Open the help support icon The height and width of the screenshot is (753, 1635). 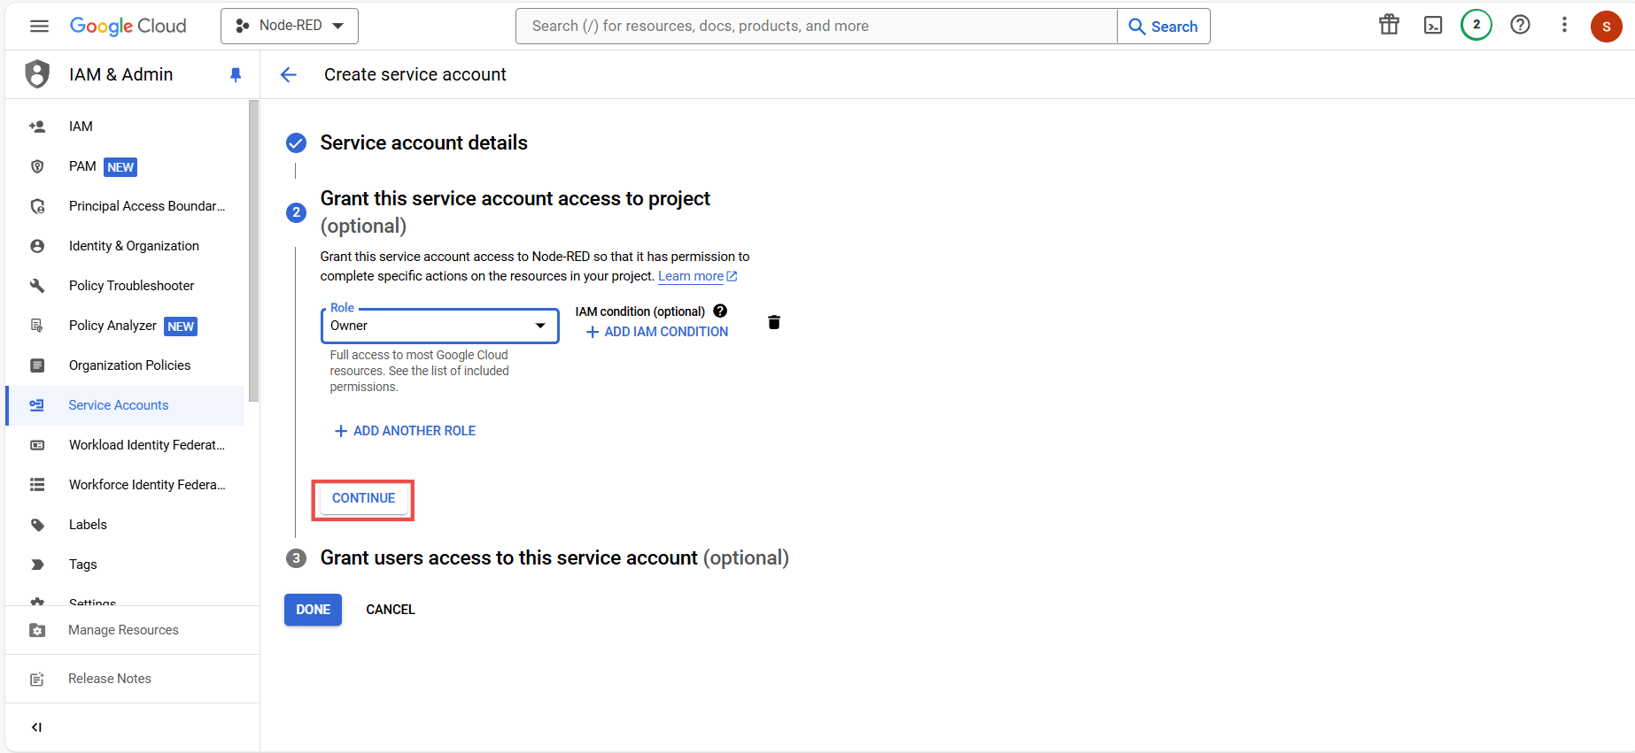1521,26
